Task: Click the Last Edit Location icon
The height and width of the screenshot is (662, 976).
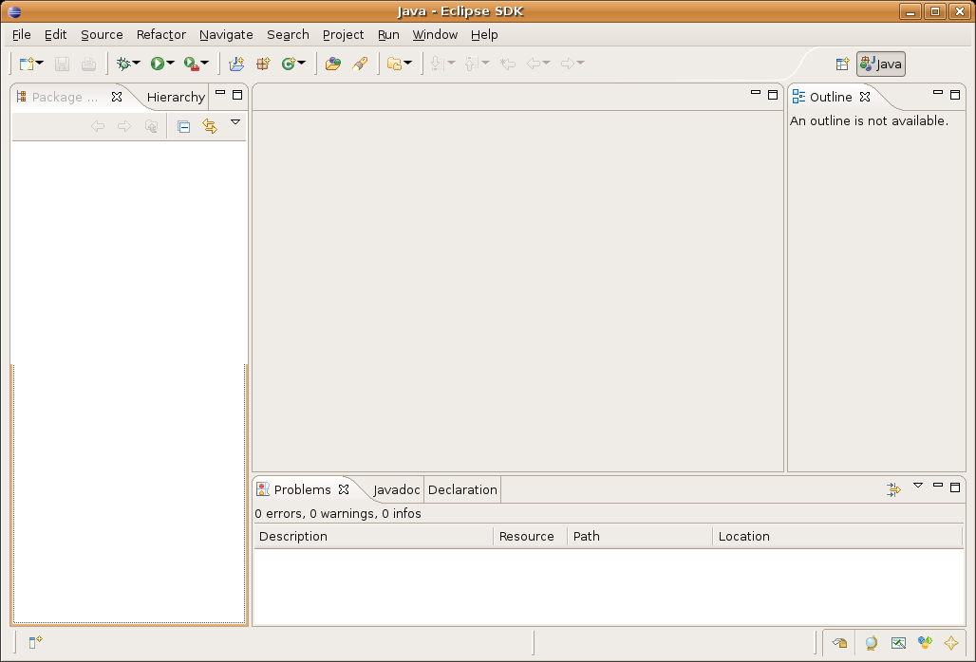Action: (x=508, y=64)
